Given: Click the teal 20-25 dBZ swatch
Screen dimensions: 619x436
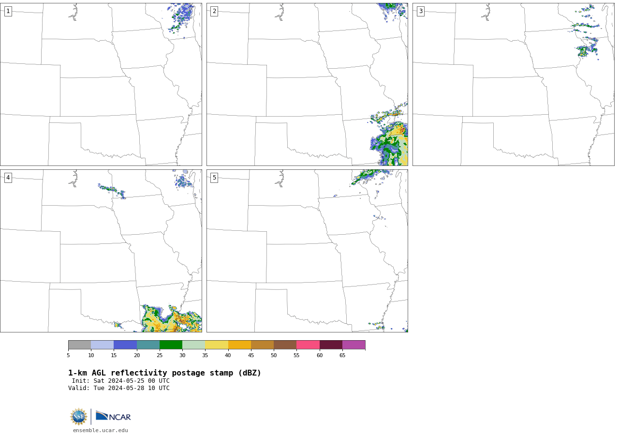Looking at the screenshot, I should pyautogui.click(x=148, y=345).
